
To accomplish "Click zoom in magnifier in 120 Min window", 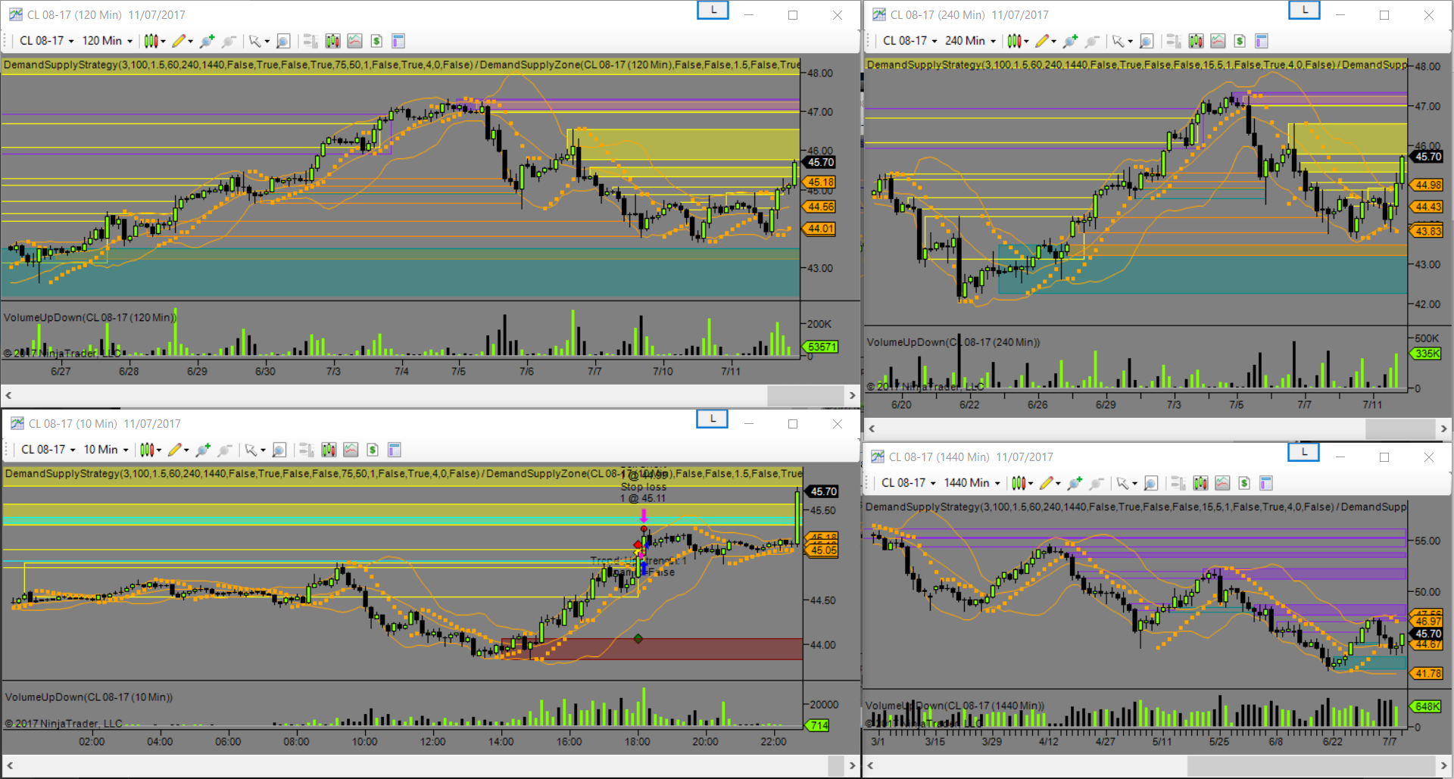I will click(x=207, y=41).
